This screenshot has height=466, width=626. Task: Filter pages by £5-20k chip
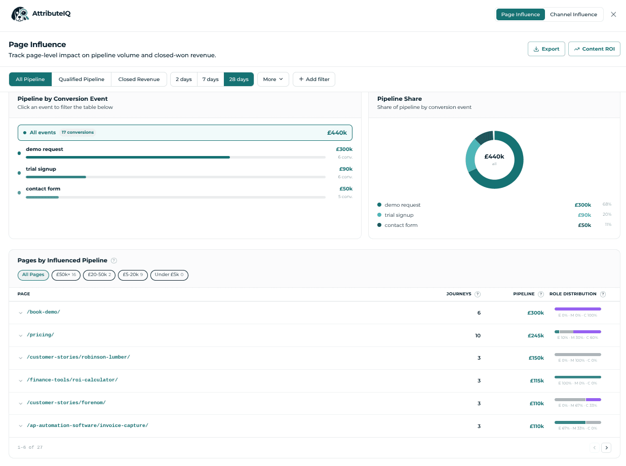(x=133, y=275)
